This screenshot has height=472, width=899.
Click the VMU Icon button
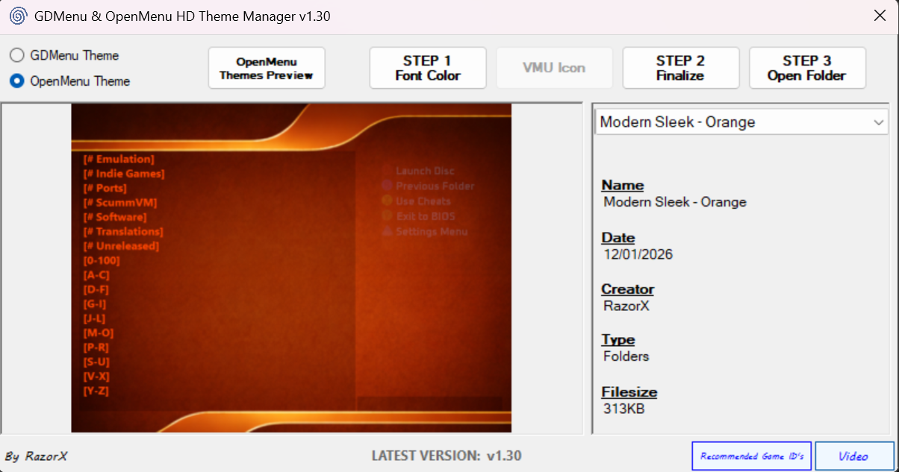coord(554,68)
